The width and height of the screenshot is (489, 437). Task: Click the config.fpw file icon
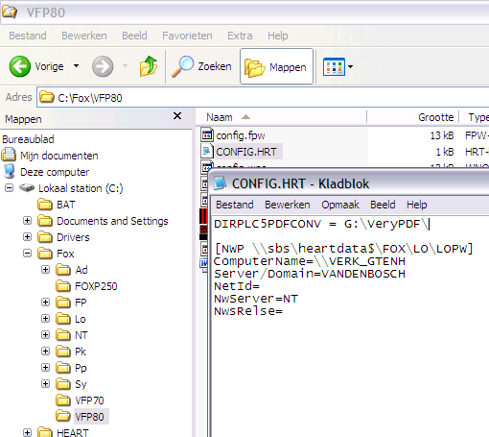(207, 134)
